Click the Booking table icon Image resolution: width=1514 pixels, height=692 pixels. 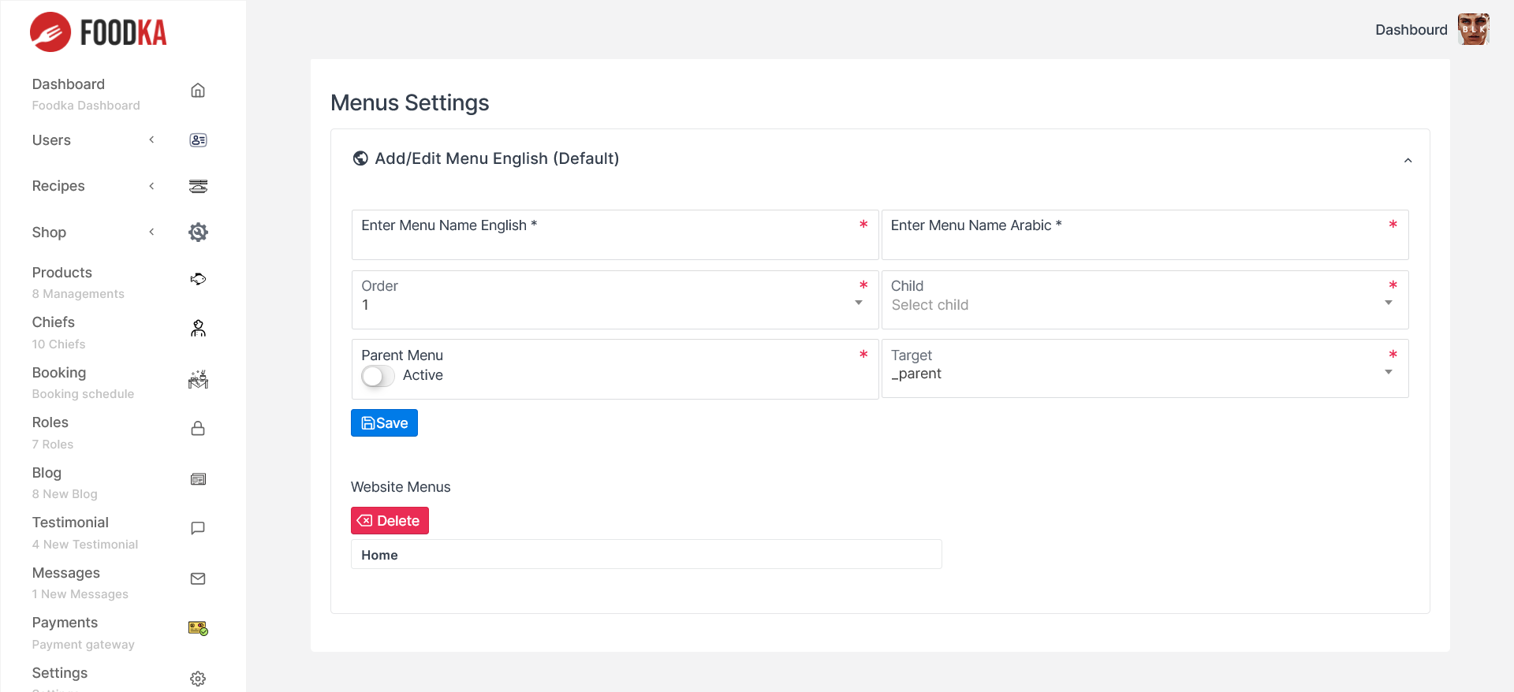coord(198,379)
